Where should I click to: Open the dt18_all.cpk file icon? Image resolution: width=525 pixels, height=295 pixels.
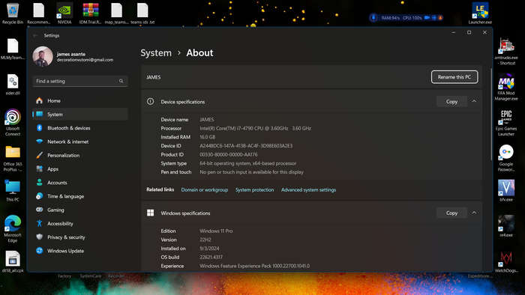click(x=13, y=261)
